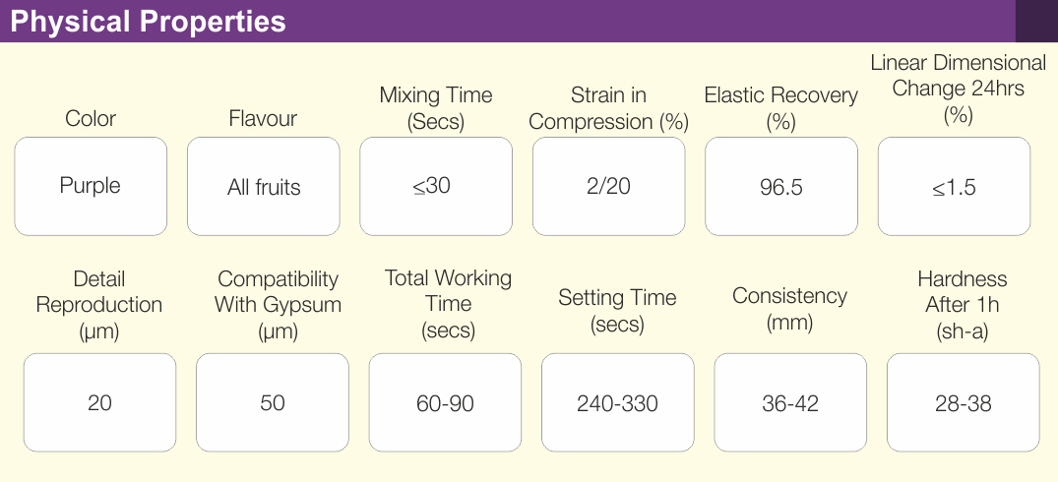Click the Setting Time (secs) label
Image resolution: width=1058 pixels, height=482 pixels.
pos(617,310)
